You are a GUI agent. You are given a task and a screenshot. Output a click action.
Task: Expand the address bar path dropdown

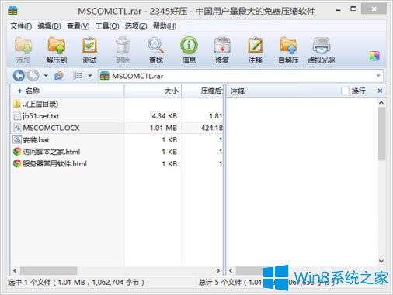378,76
